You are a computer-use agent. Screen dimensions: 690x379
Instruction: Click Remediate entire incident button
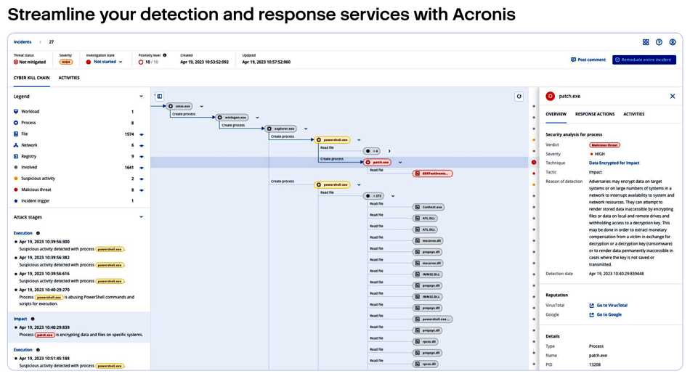[644, 60]
